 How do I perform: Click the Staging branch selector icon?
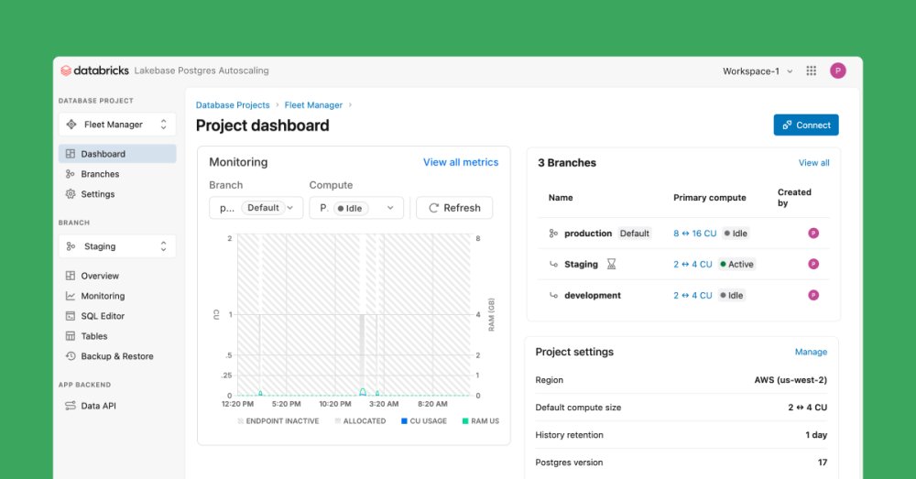tap(71, 246)
